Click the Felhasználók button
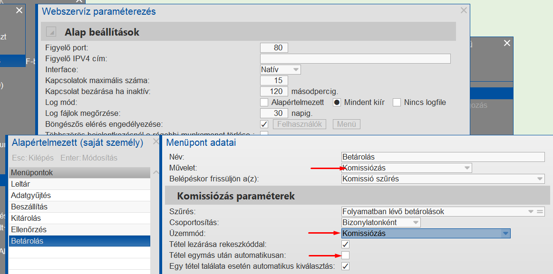This screenshot has width=553, height=274. pos(300,124)
